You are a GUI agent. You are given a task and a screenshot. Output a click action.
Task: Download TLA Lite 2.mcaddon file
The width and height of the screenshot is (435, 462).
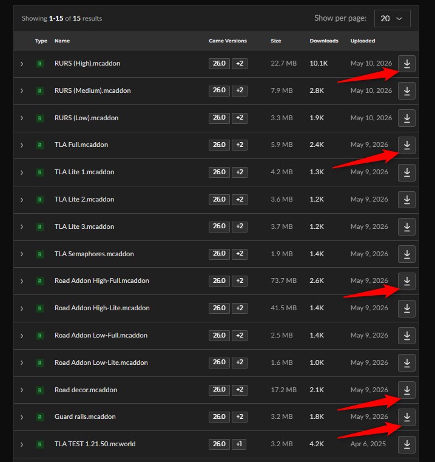coord(406,200)
